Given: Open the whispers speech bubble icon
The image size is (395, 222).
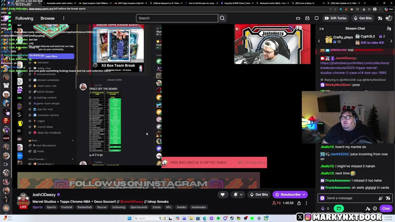Looking at the screenshot, I should click(317, 18).
